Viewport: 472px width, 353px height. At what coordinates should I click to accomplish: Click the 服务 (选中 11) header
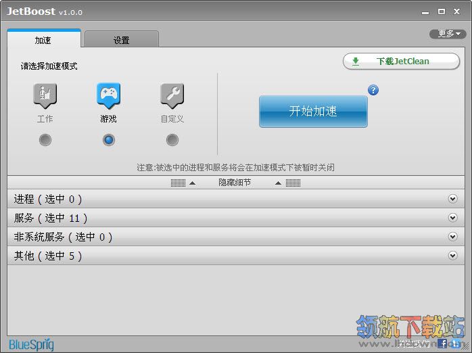236,218
